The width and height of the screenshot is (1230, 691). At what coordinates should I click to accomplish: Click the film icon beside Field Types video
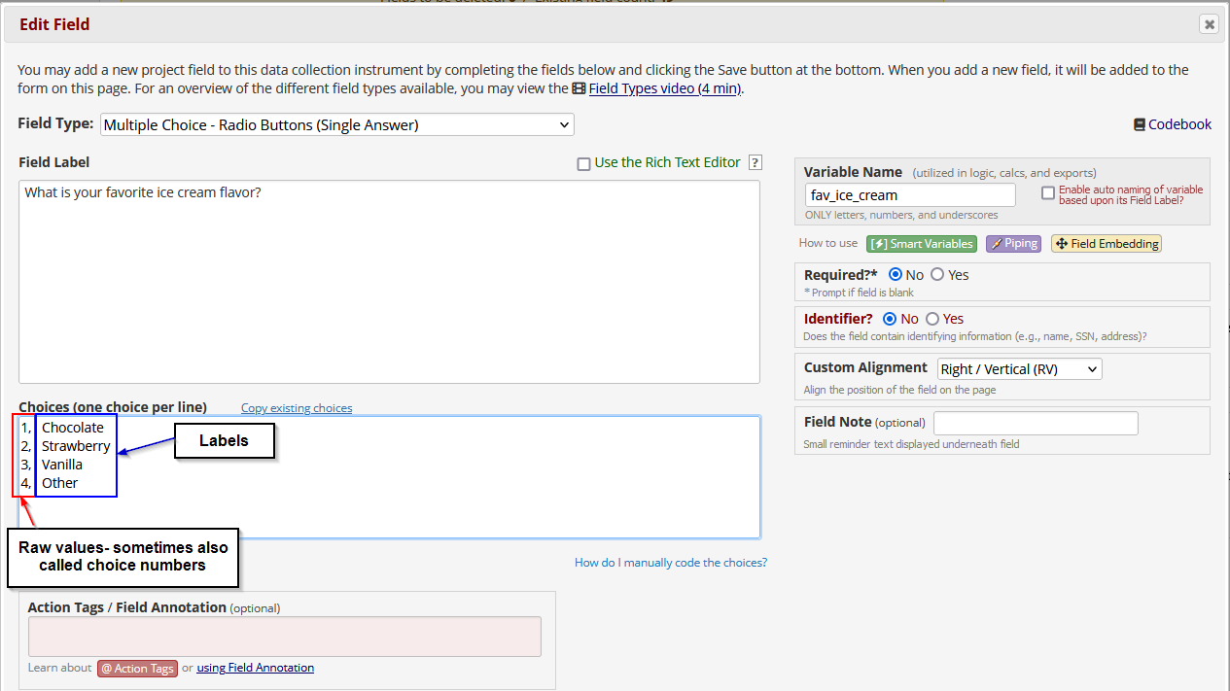[x=579, y=88]
